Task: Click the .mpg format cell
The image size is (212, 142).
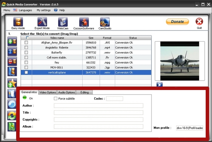Action: [107, 62]
